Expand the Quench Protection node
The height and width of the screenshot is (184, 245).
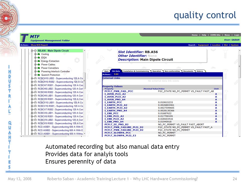pos(35,75)
